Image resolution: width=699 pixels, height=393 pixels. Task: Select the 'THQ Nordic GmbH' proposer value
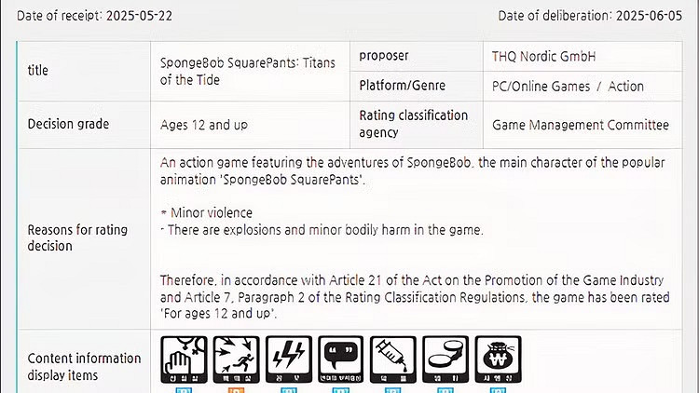tap(543, 57)
